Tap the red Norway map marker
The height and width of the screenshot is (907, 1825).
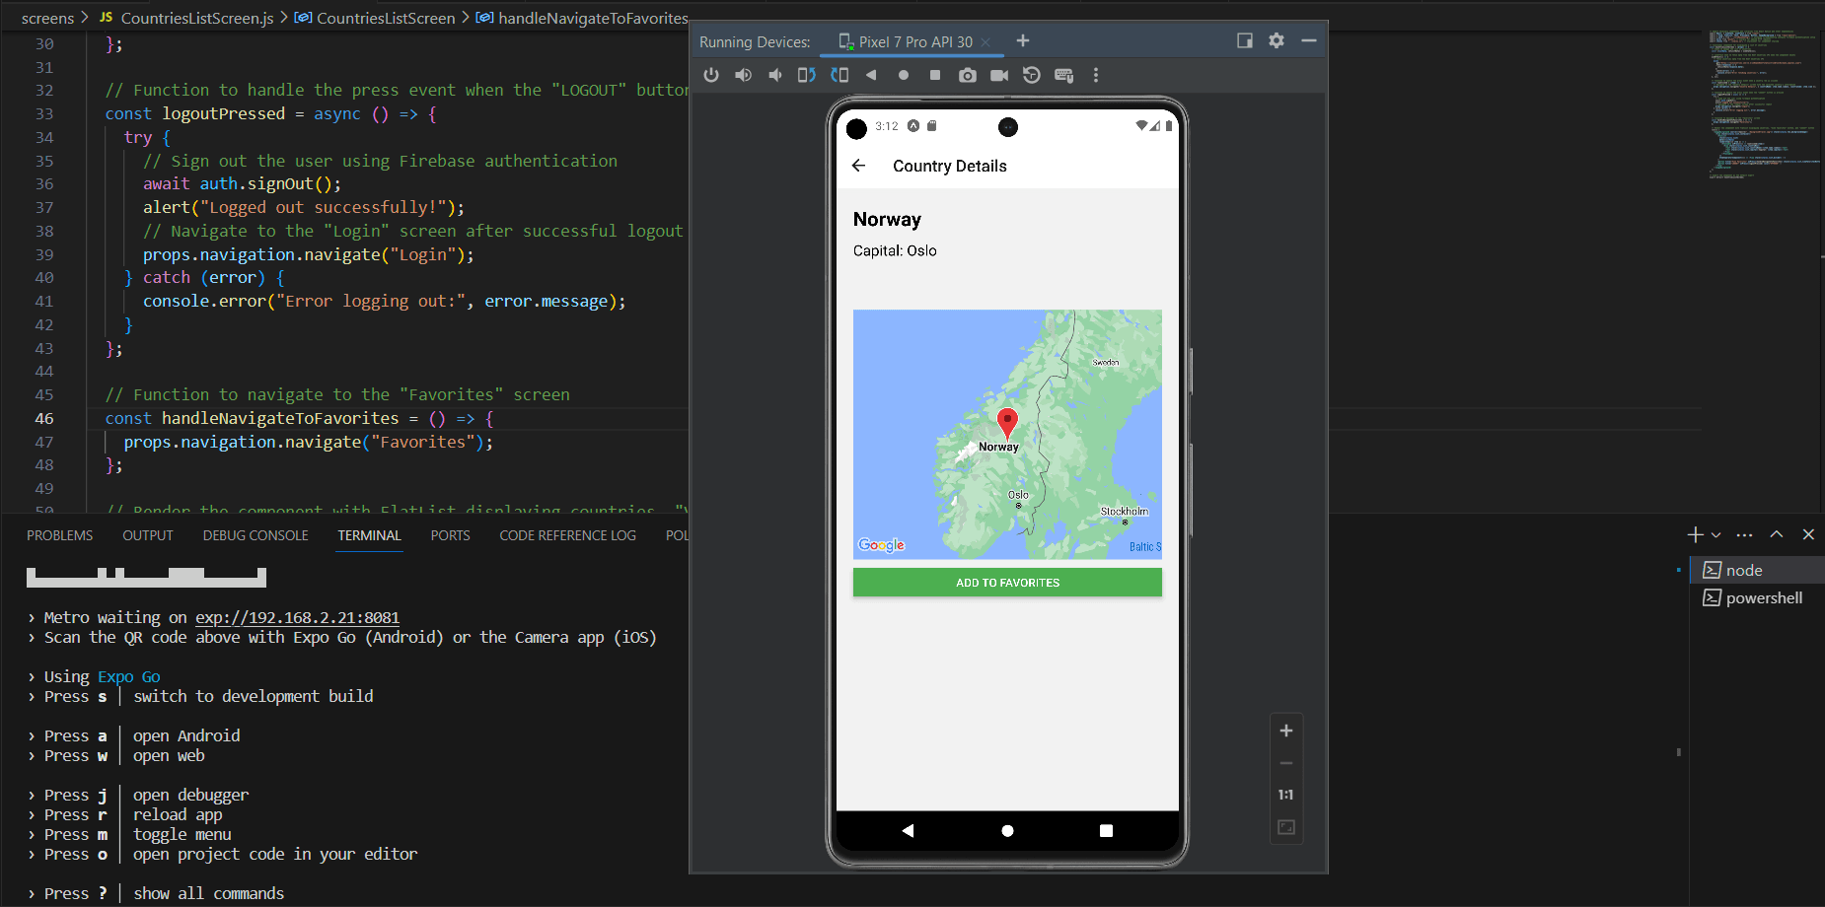1007,422
